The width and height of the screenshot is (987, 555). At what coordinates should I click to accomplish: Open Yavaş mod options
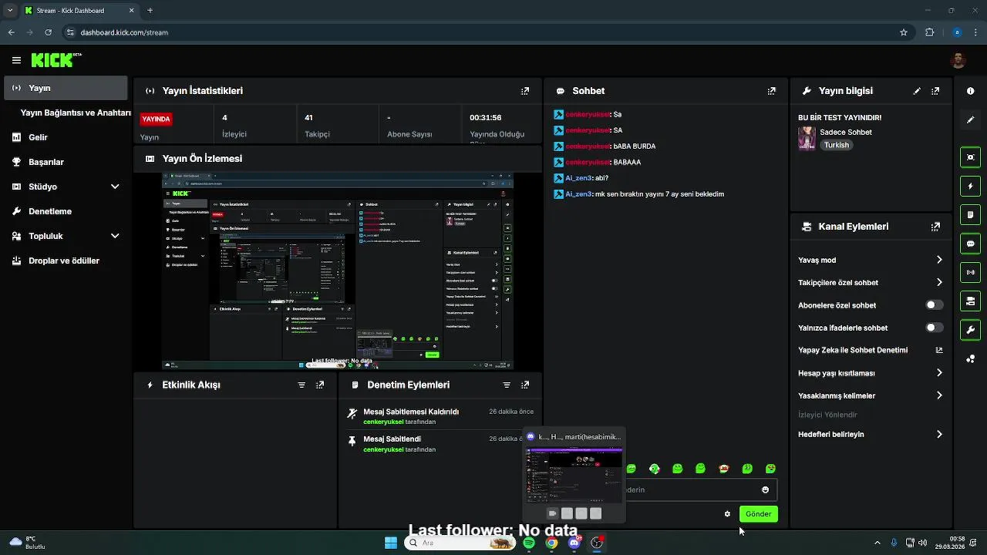pos(871,260)
